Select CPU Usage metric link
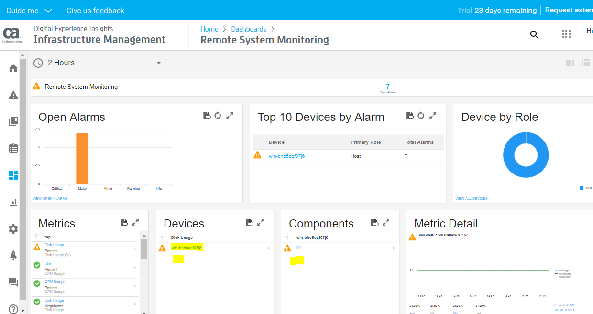The width and height of the screenshot is (593, 314). (55, 282)
